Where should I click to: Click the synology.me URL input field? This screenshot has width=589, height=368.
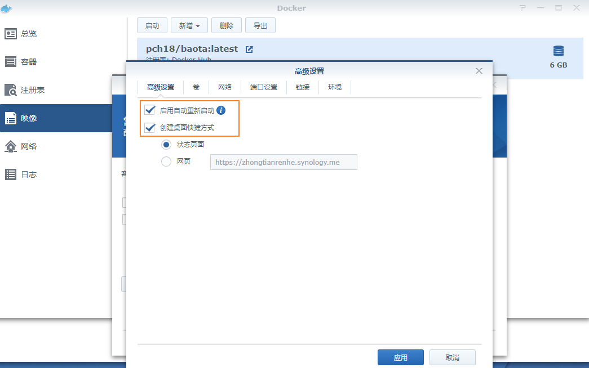[x=284, y=162]
